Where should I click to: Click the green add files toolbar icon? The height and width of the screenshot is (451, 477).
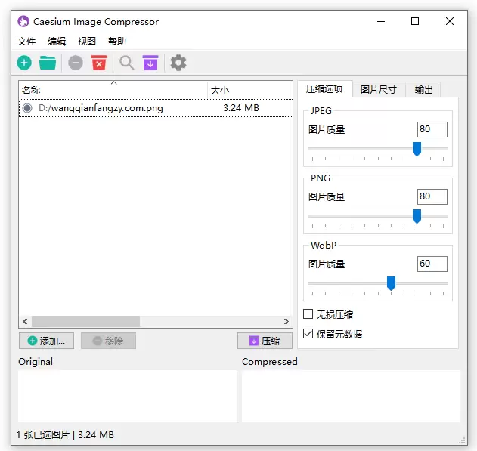tap(24, 63)
